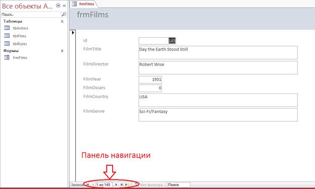Jump to the last record
The image size is (315, 189).
[122, 184]
